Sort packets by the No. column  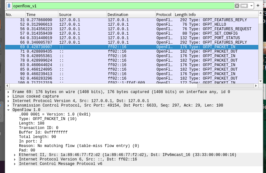coord(15,15)
